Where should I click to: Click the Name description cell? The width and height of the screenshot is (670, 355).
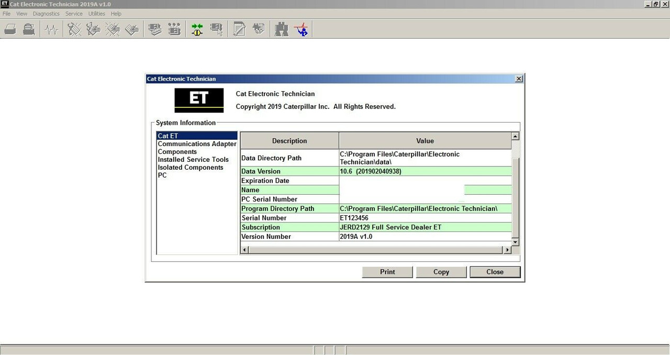point(289,190)
